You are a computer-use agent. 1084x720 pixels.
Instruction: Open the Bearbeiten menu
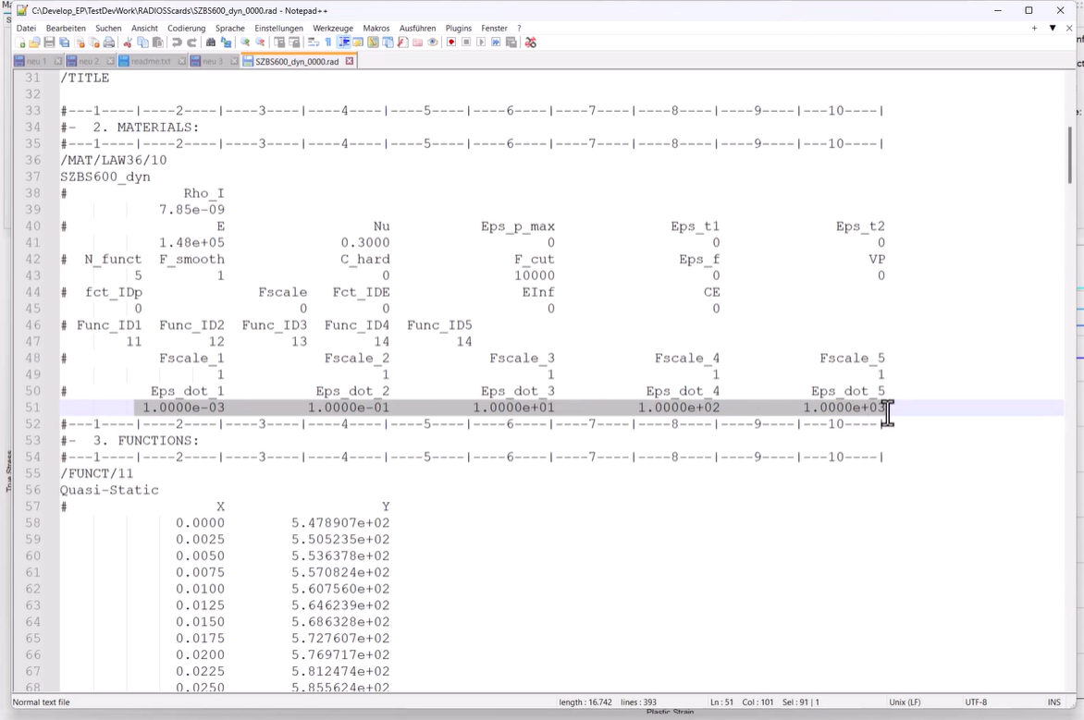[x=66, y=29]
